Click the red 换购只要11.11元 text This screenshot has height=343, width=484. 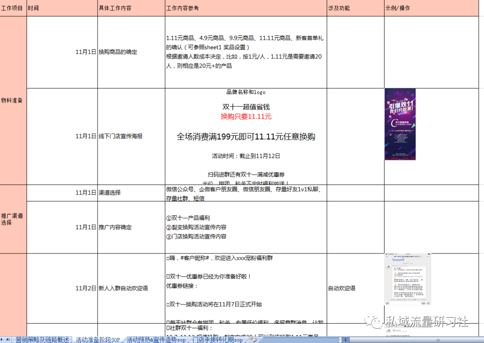click(x=246, y=116)
